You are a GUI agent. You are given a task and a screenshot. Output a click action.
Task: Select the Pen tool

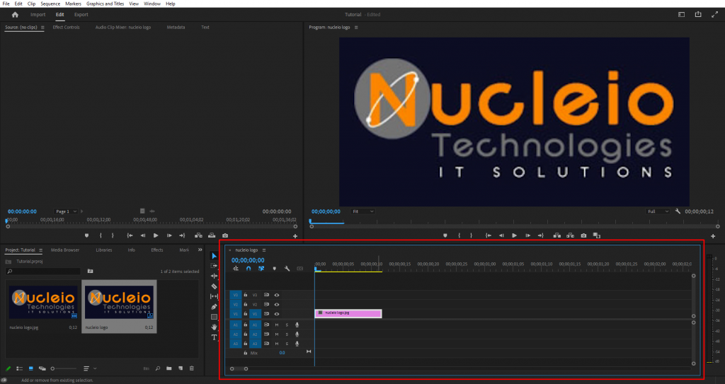click(x=214, y=306)
